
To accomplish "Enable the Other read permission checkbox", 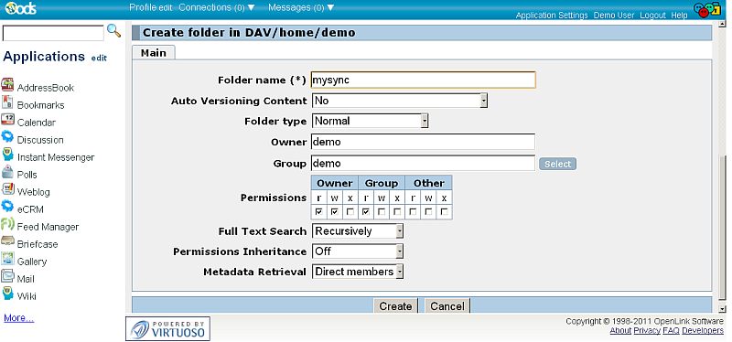I will pyautogui.click(x=413, y=212).
